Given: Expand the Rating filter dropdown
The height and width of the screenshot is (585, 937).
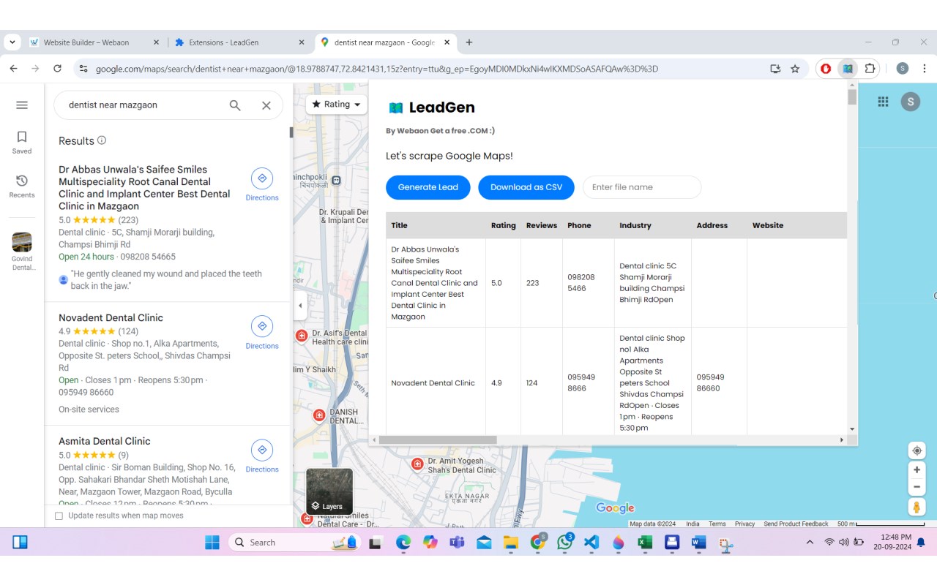Looking at the screenshot, I should point(336,105).
